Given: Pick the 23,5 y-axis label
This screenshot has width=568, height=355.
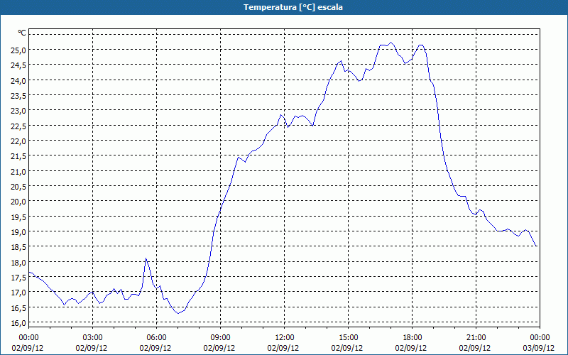Looking at the screenshot, I should [19, 96].
